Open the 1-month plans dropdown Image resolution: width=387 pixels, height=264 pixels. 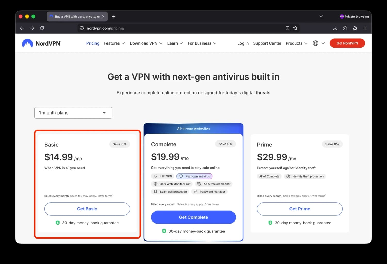pos(73,113)
